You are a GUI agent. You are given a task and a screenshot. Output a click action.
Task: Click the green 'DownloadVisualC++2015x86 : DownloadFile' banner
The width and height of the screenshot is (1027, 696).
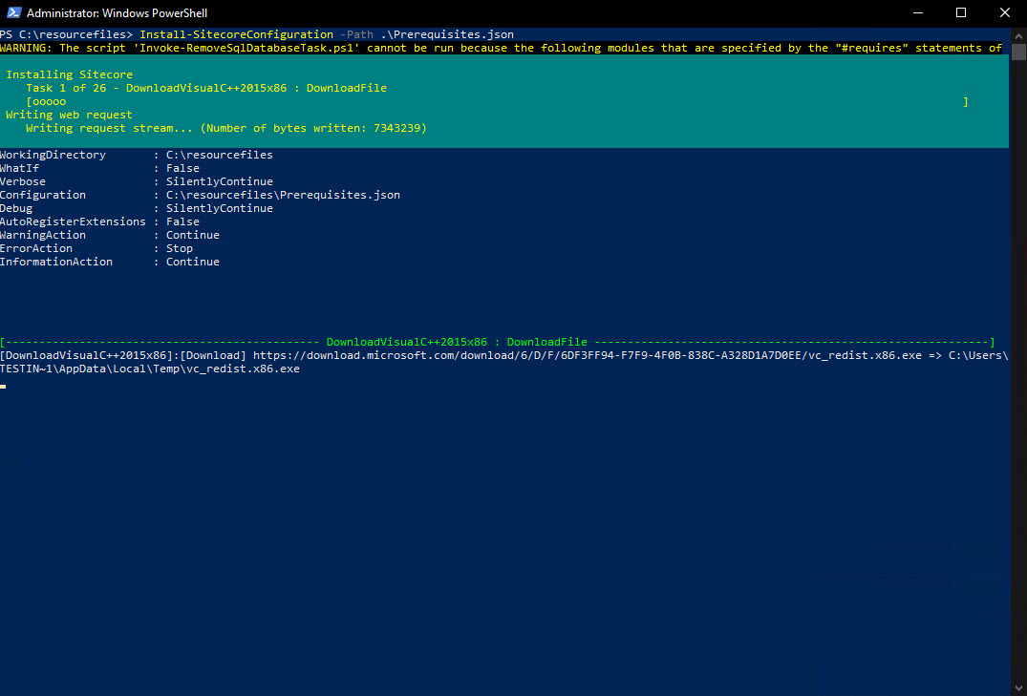tap(497, 342)
